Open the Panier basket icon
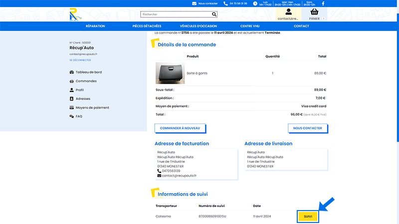399x224 pixels. [314, 11]
